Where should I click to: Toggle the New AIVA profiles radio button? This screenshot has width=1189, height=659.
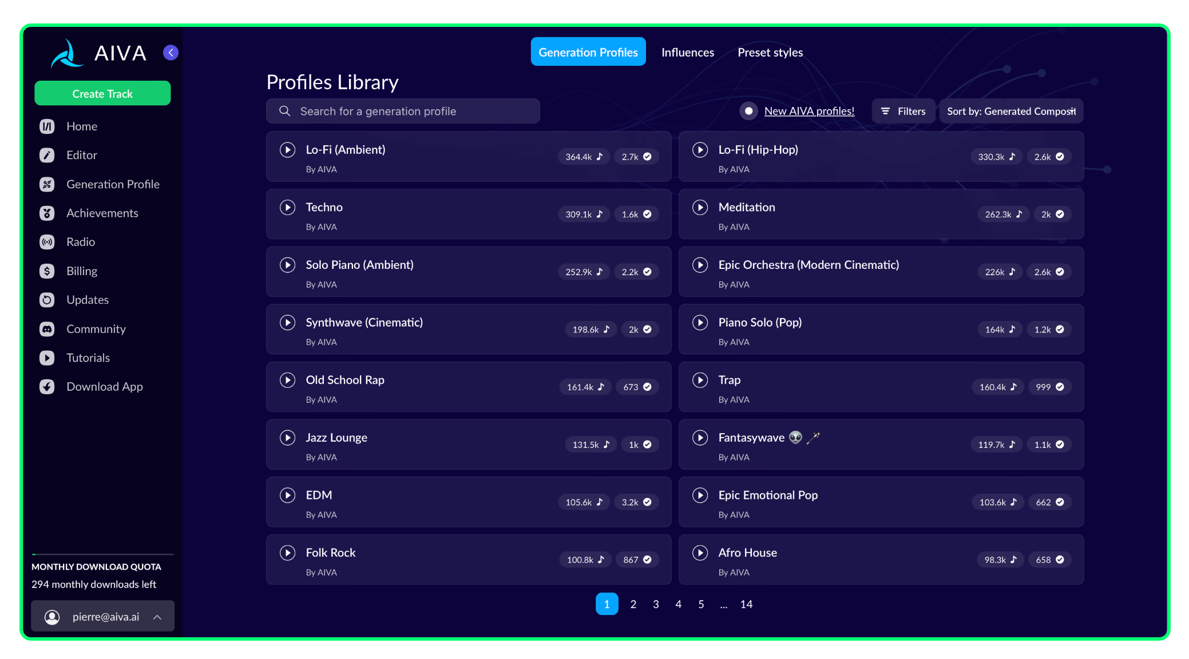tap(748, 111)
